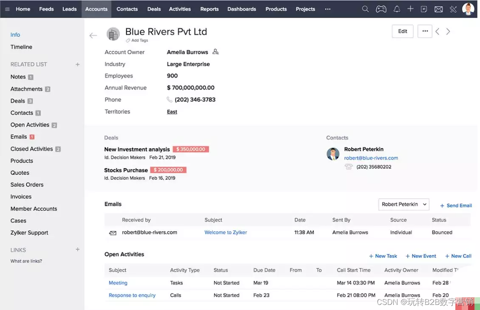The height and width of the screenshot is (310, 480).
Task: Open Sales Orders related list
Action: click(27, 185)
